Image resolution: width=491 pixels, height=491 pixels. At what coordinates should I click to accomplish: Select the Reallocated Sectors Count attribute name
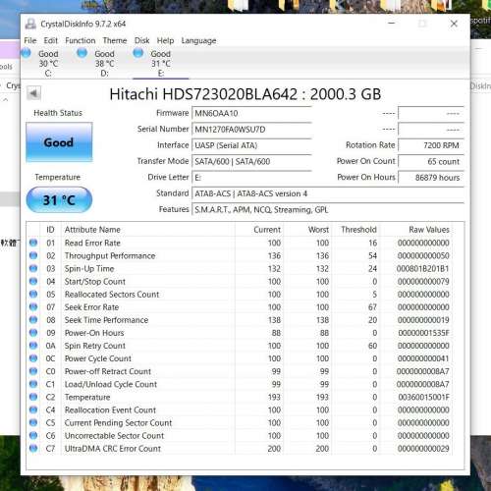pyautogui.click(x=112, y=295)
